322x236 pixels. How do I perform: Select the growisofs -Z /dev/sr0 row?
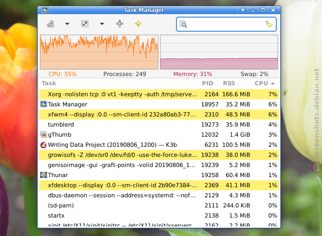tap(159, 155)
